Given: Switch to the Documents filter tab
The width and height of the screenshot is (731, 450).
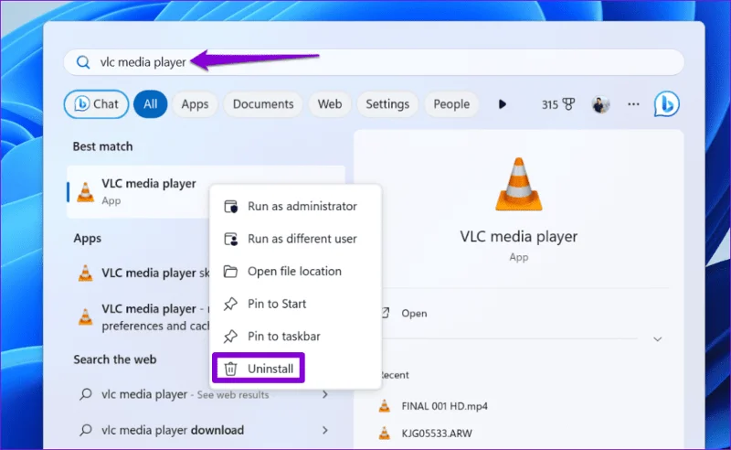Looking at the screenshot, I should [263, 104].
